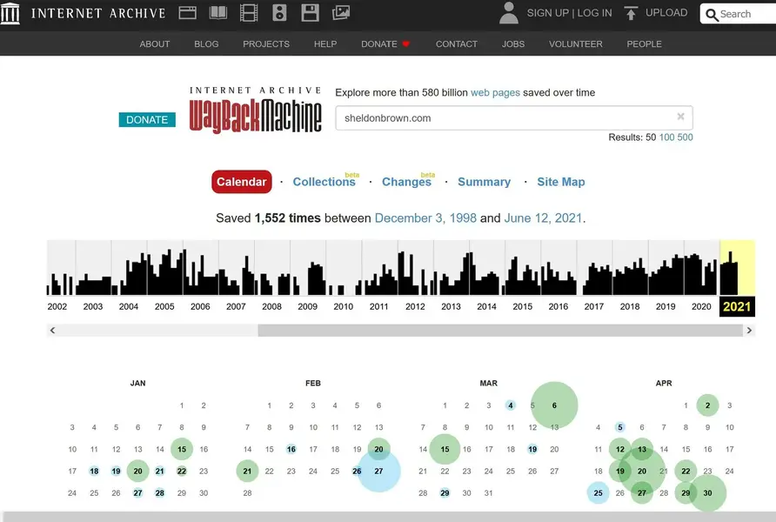Click the UPLOAD link text
The image size is (776, 522).
666,13
